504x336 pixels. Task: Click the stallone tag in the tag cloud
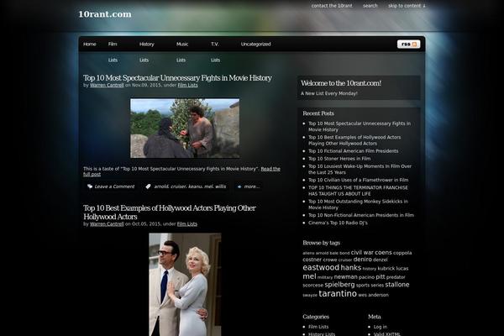point(397,285)
